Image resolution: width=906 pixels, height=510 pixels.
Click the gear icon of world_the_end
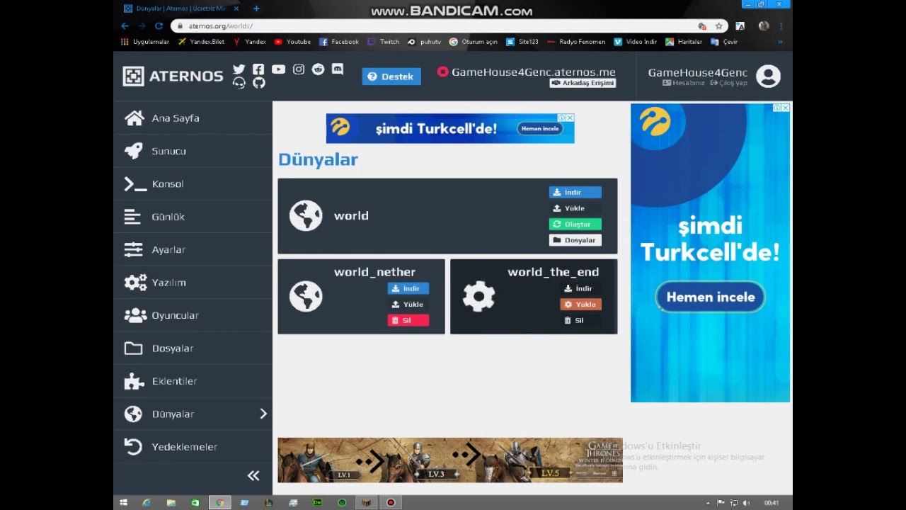[478, 296]
